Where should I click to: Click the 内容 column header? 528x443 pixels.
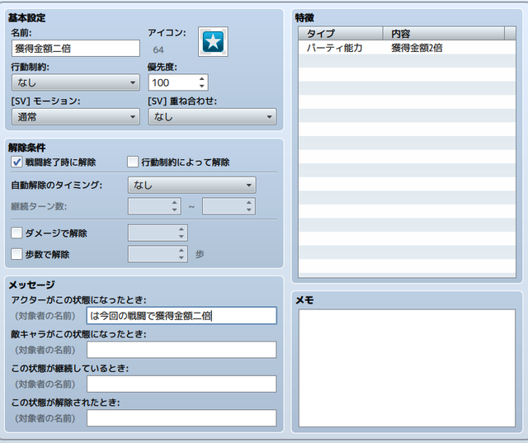(x=444, y=33)
